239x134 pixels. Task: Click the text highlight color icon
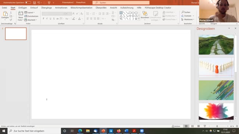(x=74, y=19)
